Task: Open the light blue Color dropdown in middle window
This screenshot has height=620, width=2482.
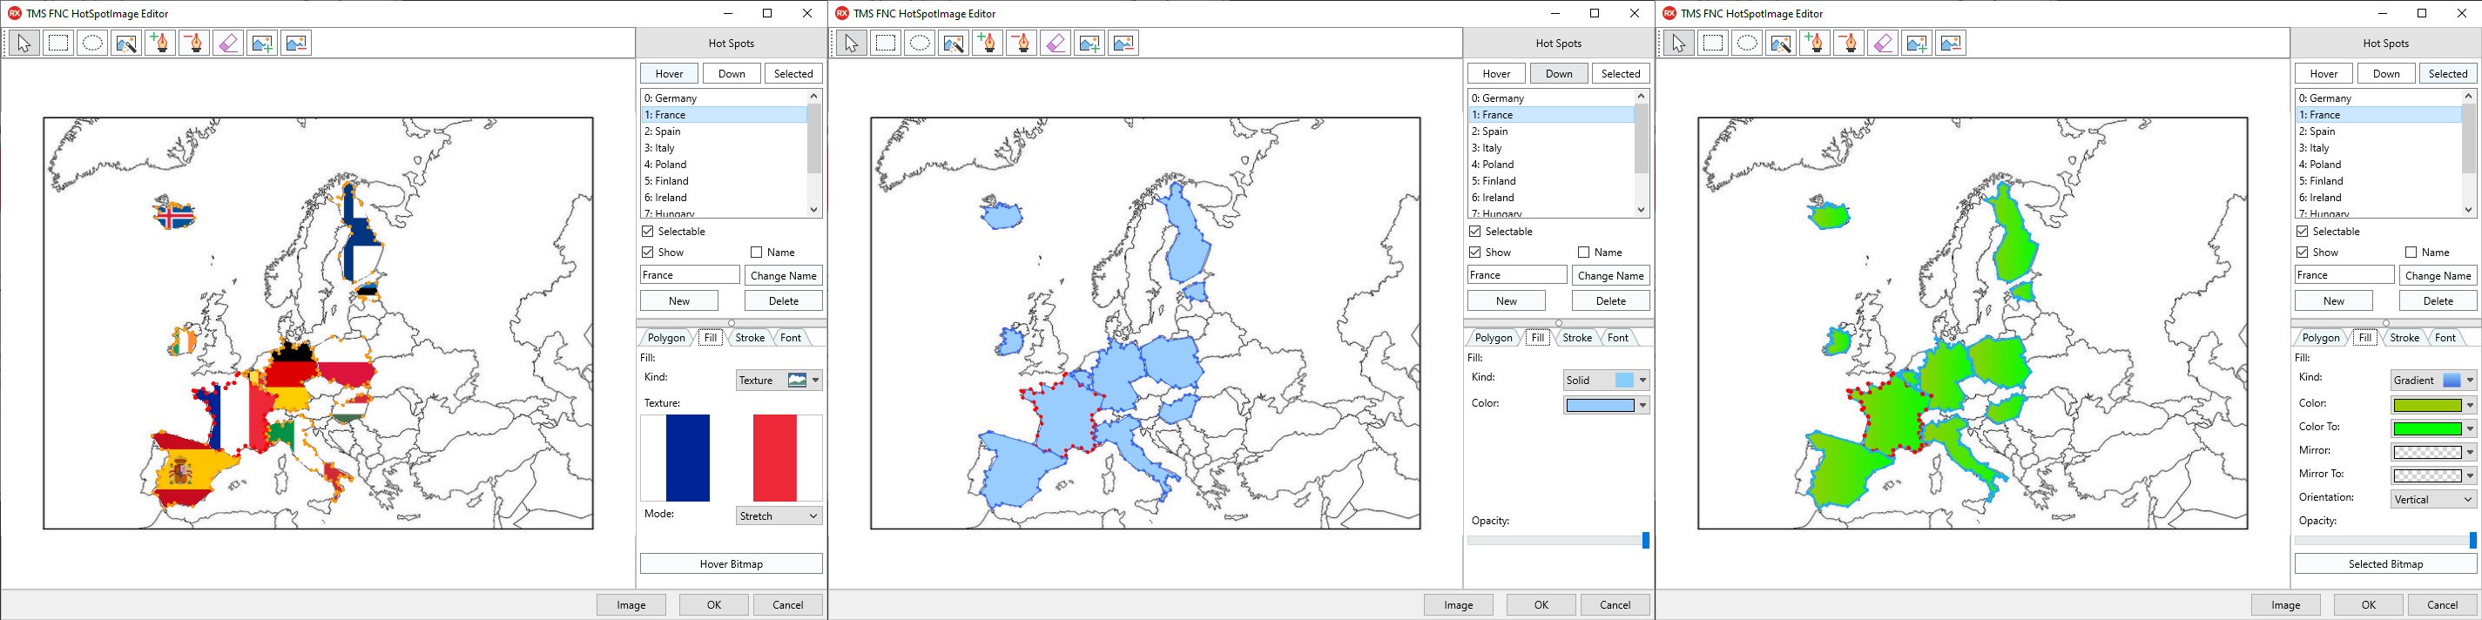Action: [1606, 405]
